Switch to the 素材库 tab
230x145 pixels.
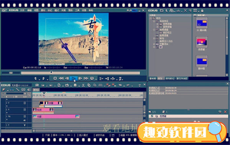pos(153,78)
